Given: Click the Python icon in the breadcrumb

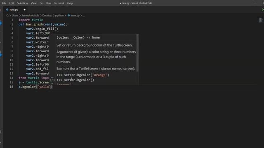Looking at the screenshot, I should pyautogui.click(x=69, y=16).
